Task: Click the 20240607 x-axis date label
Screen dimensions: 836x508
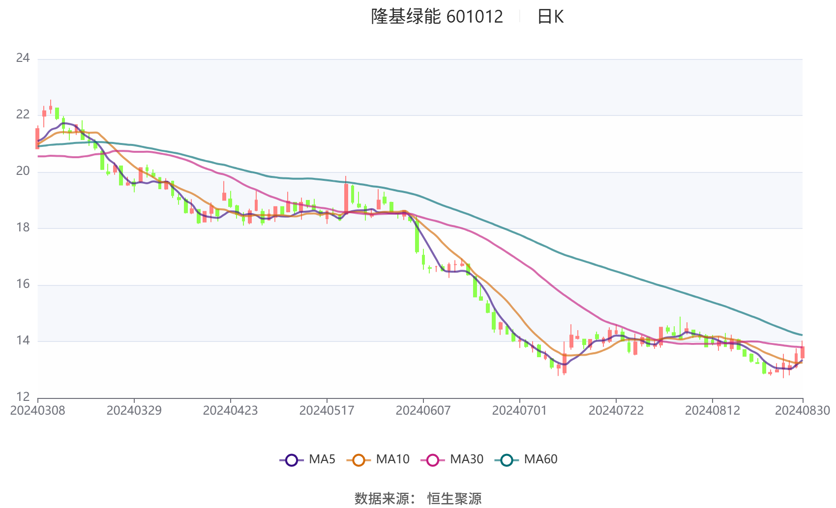Action: click(x=423, y=411)
